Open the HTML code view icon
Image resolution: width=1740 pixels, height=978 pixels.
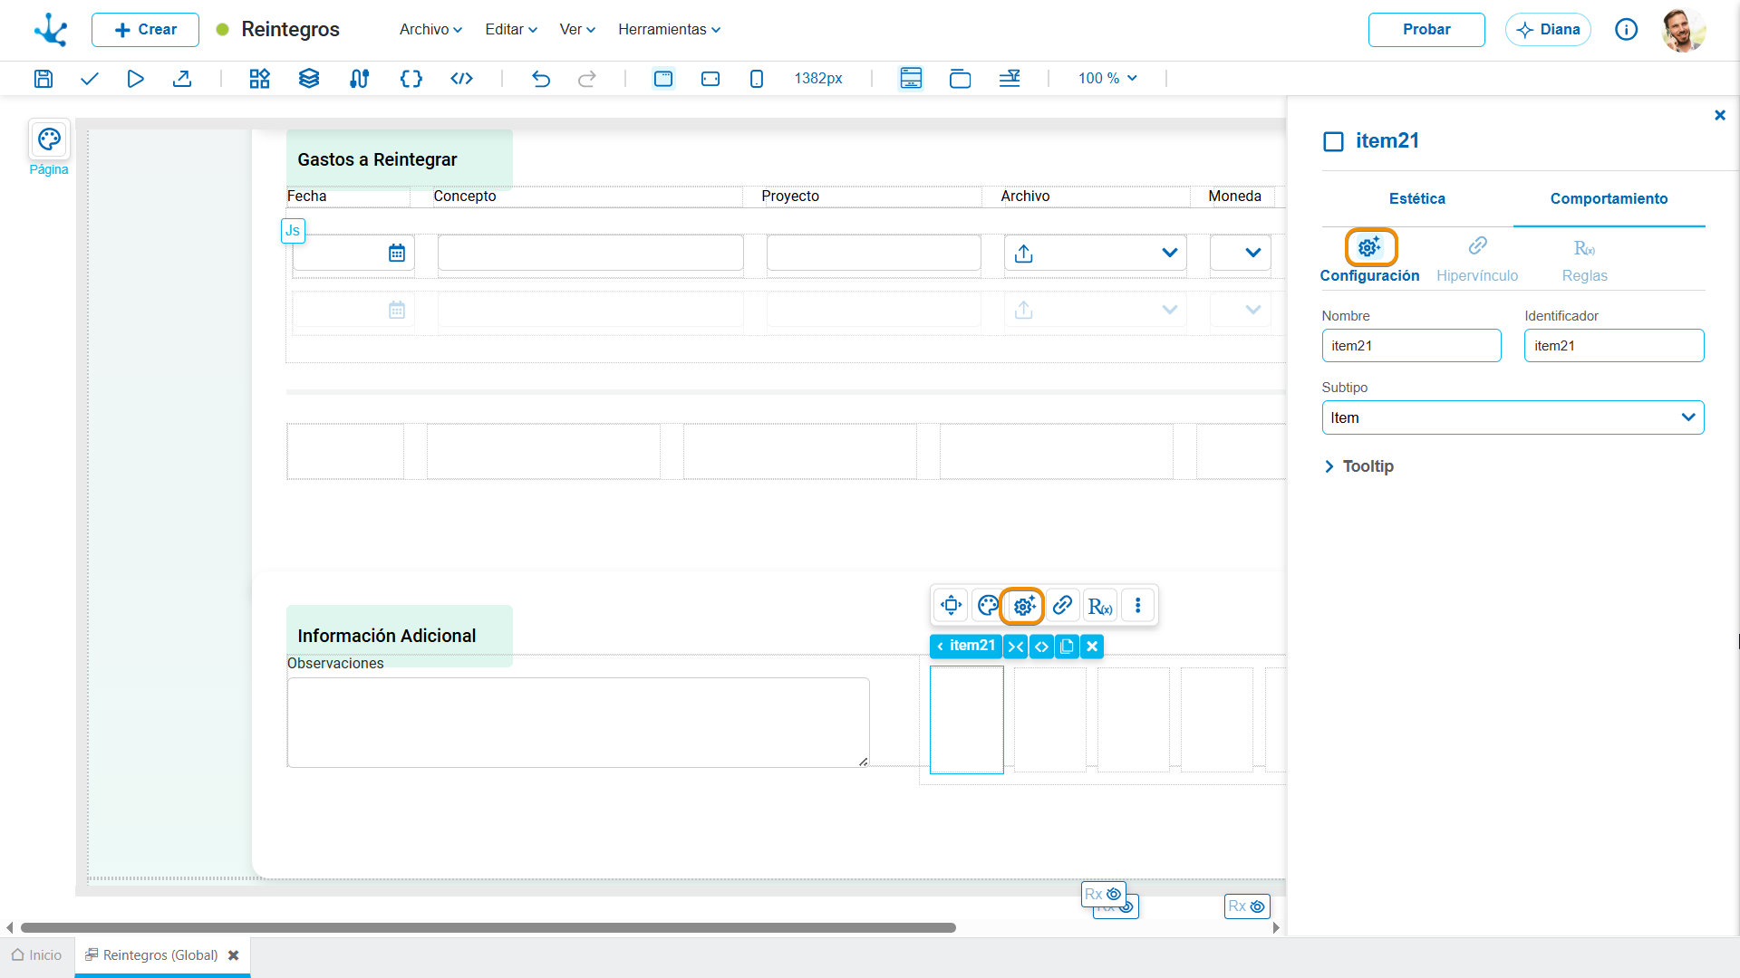coord(461,79)
